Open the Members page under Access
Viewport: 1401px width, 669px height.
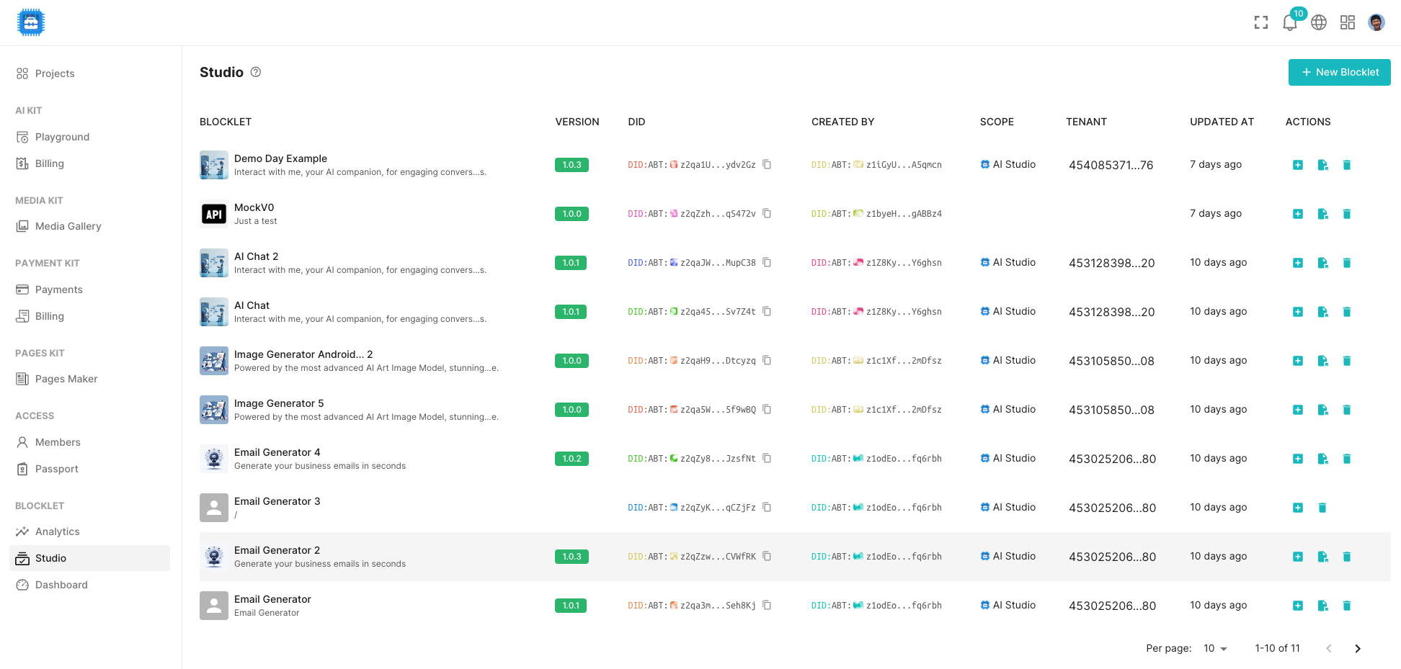point(58,442)
